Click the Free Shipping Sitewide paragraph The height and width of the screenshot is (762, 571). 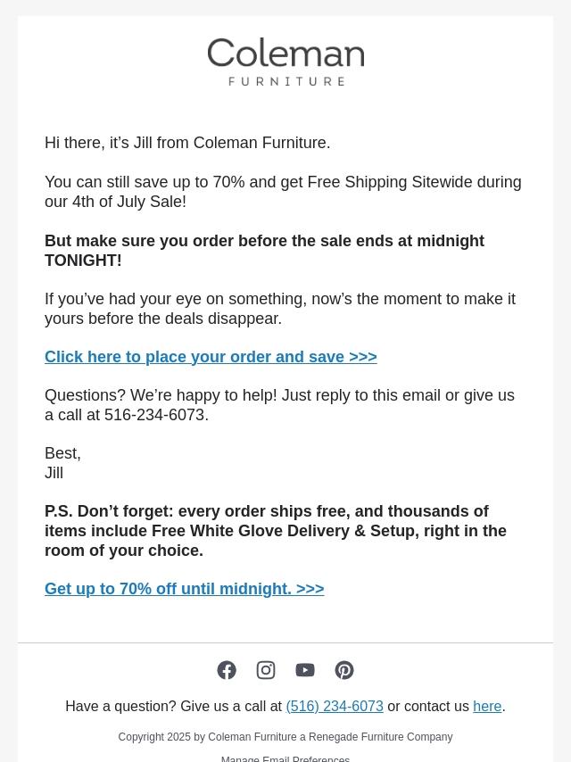pyautogui.click(x=283, y=192)
